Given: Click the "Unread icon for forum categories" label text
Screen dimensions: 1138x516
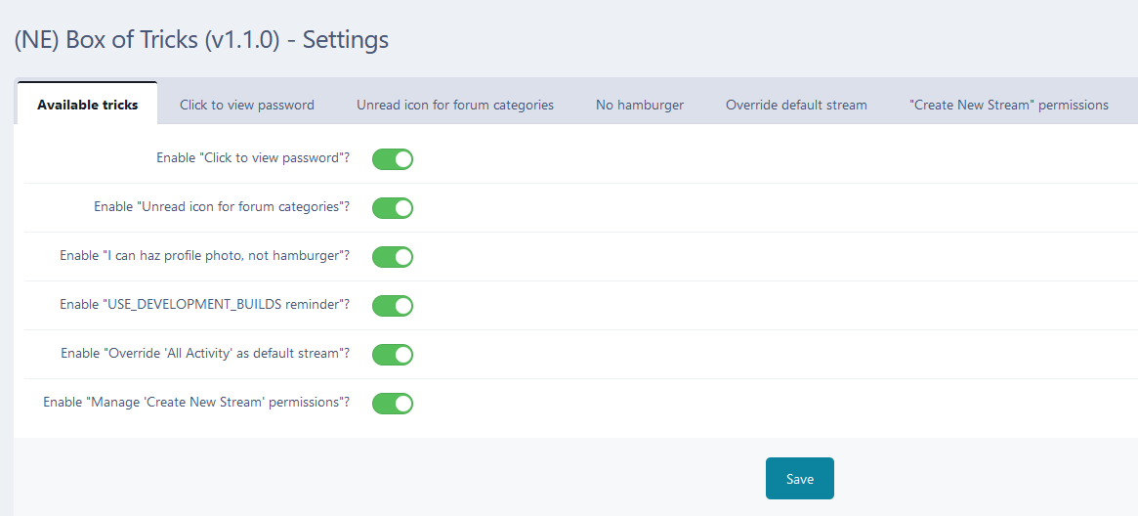Looking at the screenshot, I should click(222, 207).
